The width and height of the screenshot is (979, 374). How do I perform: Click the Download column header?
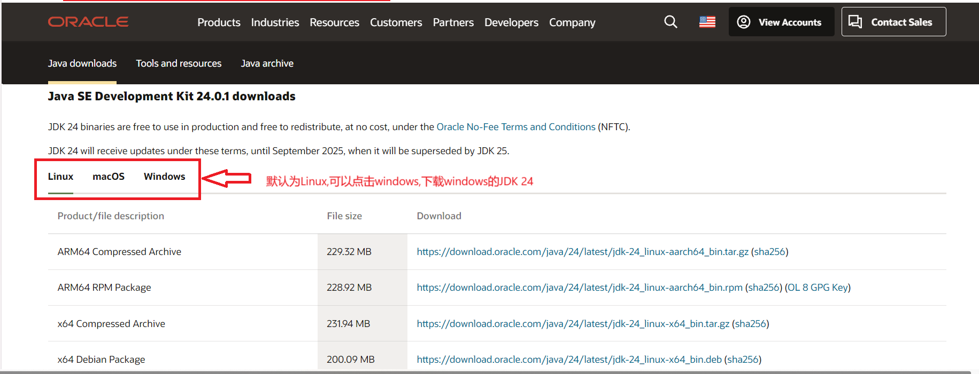pos(439,216)
